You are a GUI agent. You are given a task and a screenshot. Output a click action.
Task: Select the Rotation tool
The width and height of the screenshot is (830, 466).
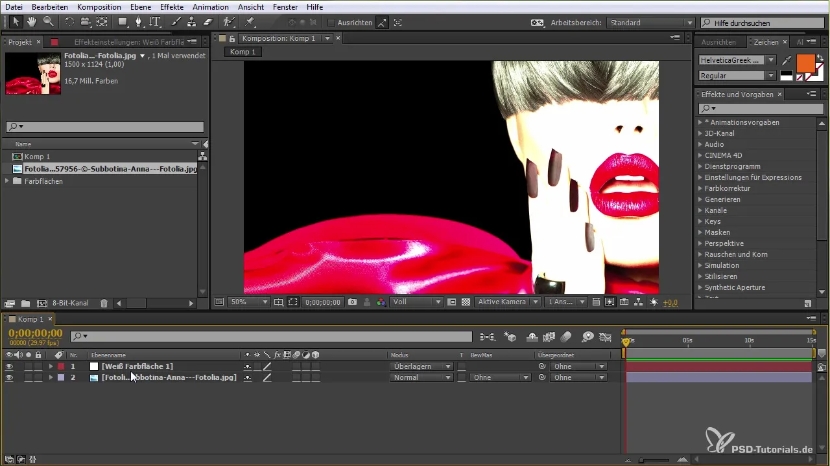point(69,22)
